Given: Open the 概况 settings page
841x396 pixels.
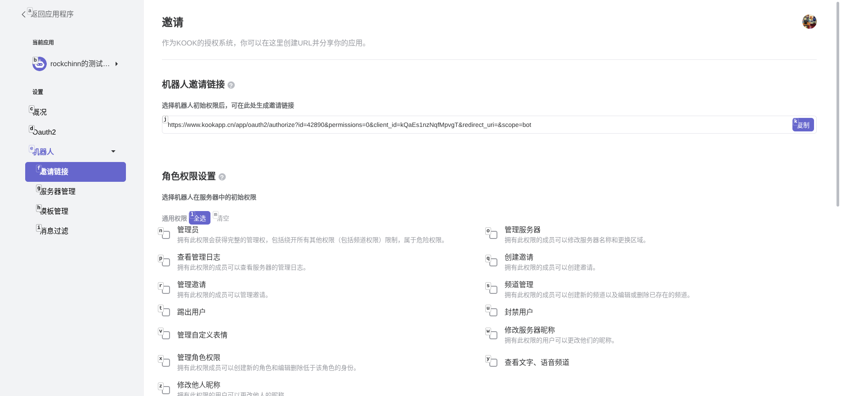Looking at the screenshot, I should [x=40, y=112].
